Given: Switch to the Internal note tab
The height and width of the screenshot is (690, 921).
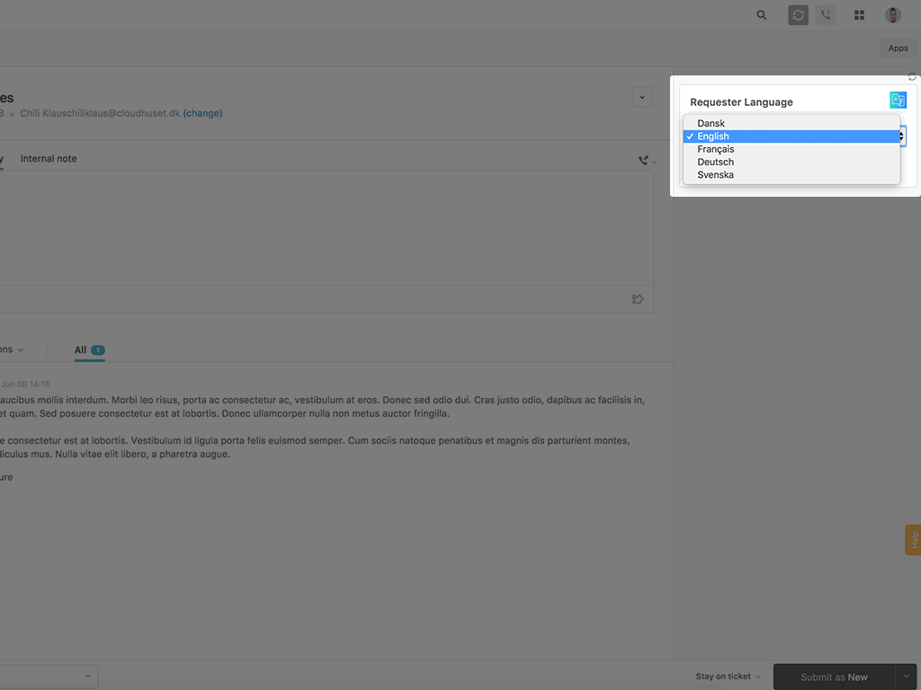Looking at the screenshot, I should coord(49,159).
